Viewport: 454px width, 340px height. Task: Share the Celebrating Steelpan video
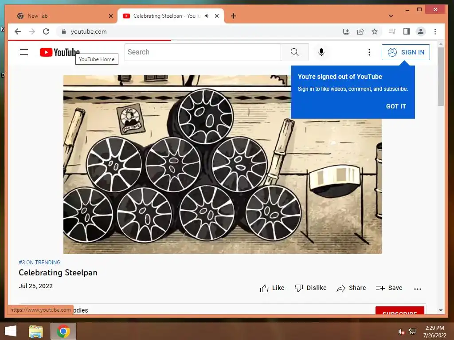[x=351, y=288]
